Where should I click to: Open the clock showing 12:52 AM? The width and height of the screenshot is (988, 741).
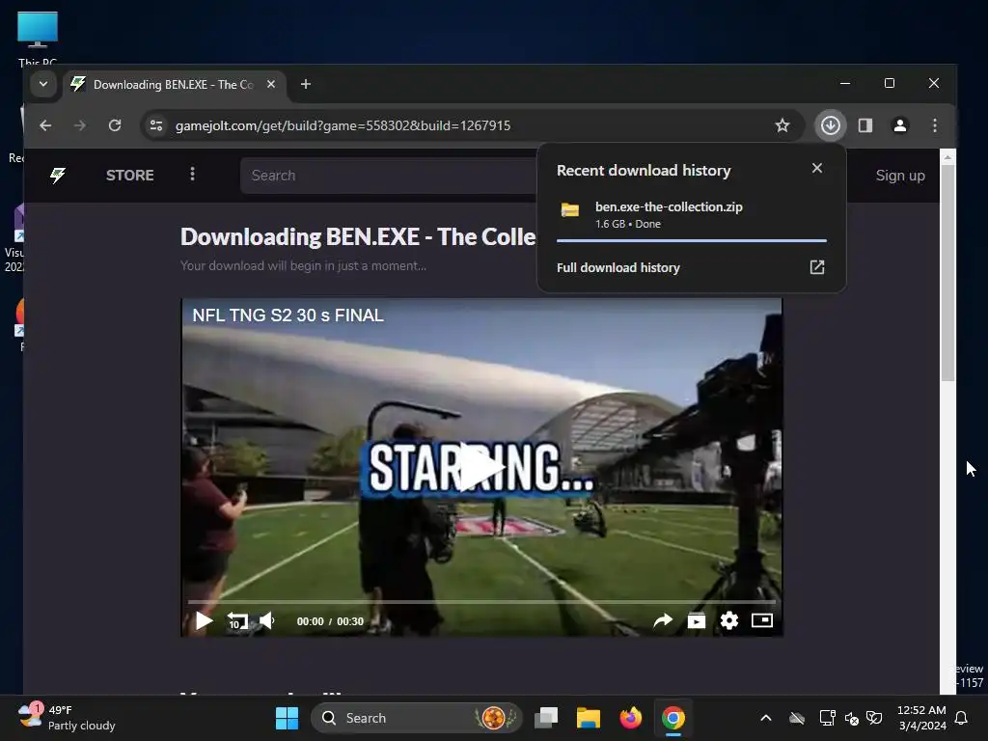(921, 718)
